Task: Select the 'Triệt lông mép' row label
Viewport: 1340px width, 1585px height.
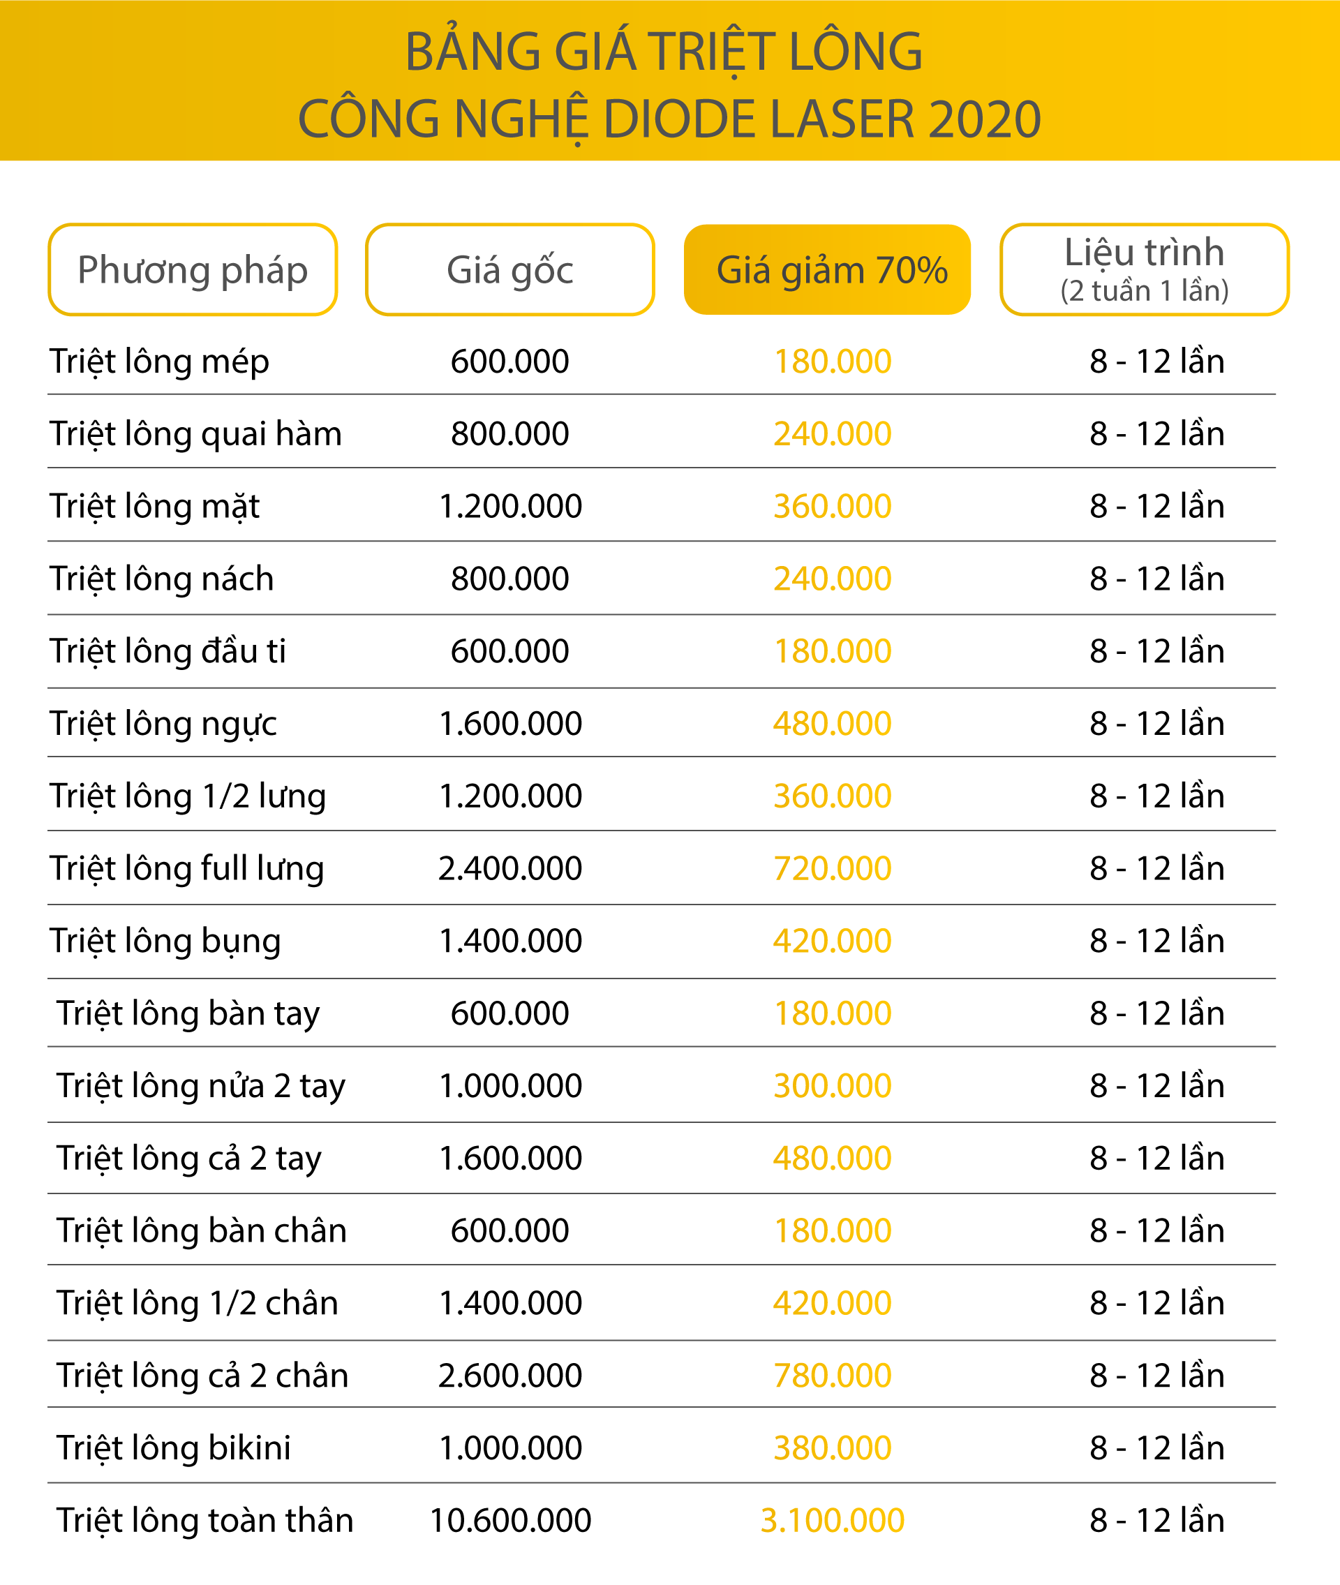Action: [x=160, y=361]
